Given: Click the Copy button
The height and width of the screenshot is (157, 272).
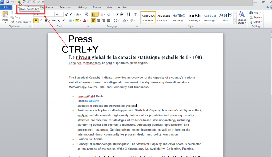Looking at the screenshot, I should click(x=15, y=17).
